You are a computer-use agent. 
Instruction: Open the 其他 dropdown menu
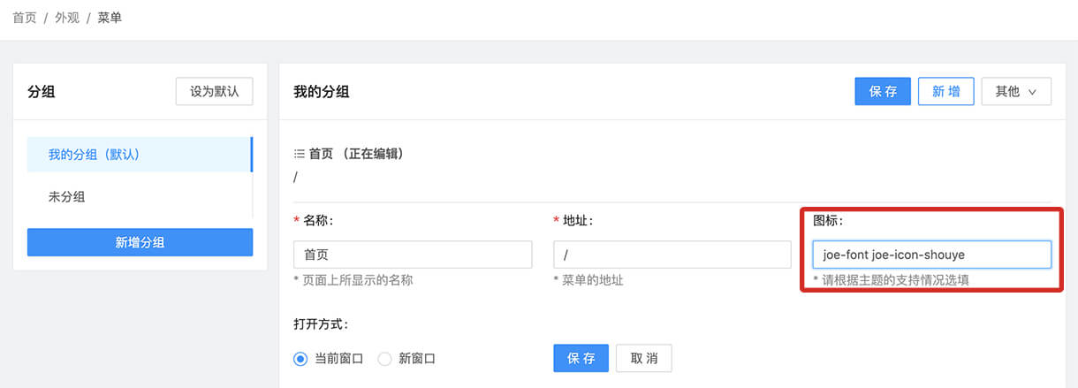[1016, 91]
